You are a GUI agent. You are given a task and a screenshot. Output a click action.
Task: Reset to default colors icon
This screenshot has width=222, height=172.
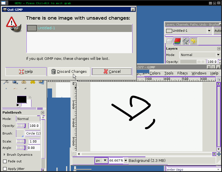(x=18, y=105)
